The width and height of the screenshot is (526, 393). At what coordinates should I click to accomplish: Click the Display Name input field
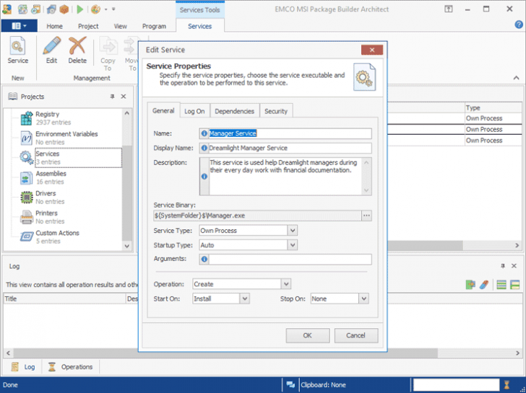click(290, 148)
